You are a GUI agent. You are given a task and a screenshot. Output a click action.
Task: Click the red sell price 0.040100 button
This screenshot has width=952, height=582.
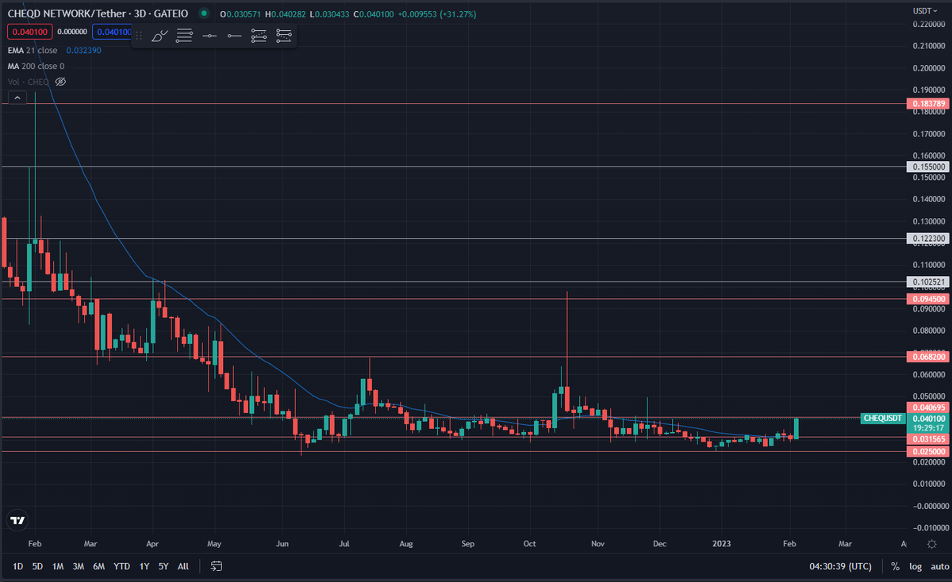(x=30, y=32)
